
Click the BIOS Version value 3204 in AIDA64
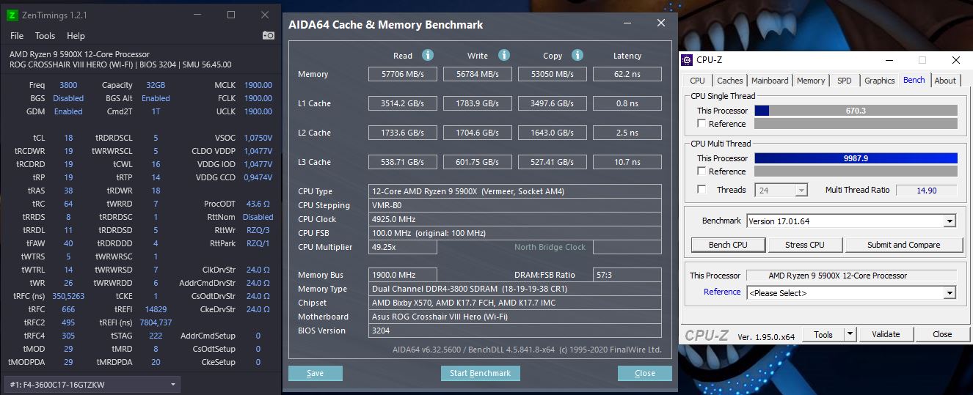pos(515,331)
